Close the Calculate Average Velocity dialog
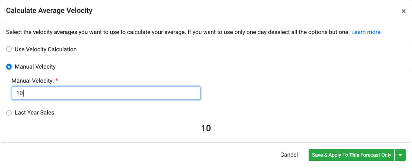This screenshot has height=168, width=412. tap(404, 11)
